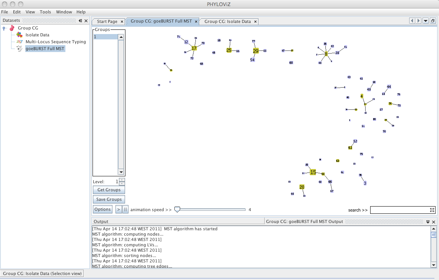Click the goeBURST Full MST tree icon
Screen dimensions: 439x280
tap(20, 49)
